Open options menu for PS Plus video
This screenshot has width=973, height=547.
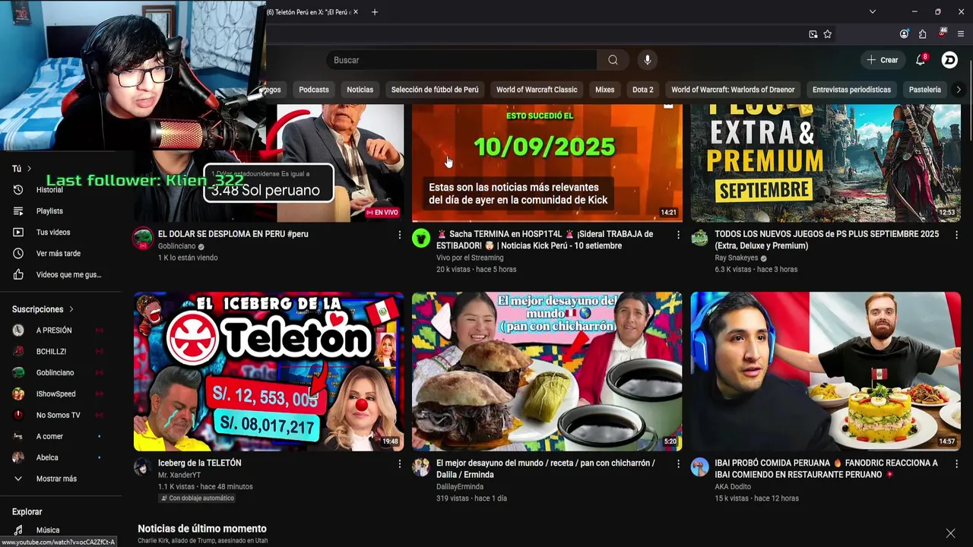coord(956,236)
